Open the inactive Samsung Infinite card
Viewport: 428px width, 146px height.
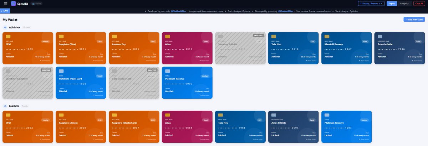[x=240, y=48]
